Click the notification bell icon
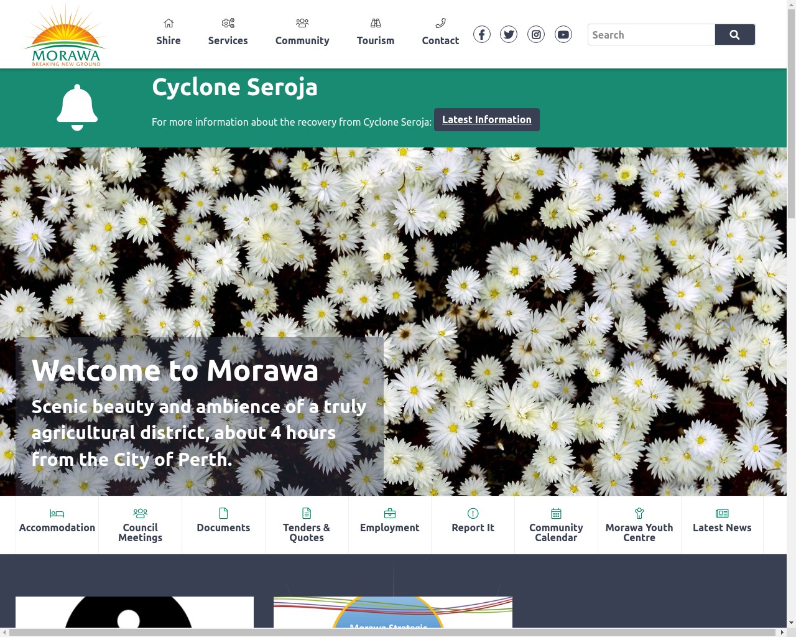796x637 pixels. 77,106
